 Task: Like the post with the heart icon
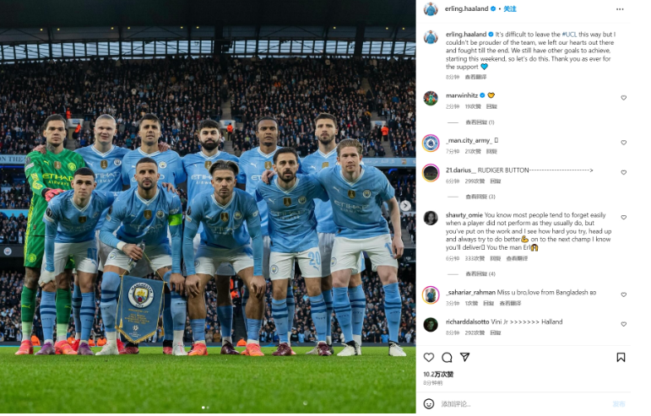[428, 357]
